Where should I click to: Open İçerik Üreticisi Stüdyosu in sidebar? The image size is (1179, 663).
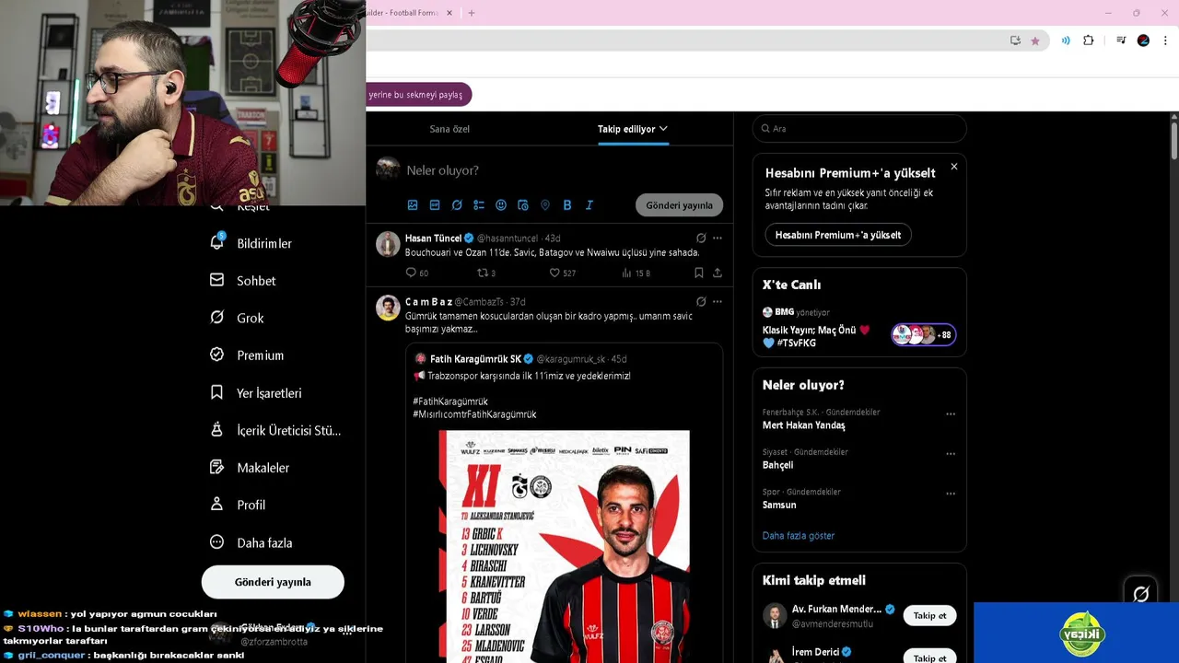click(x=275, y=430)
